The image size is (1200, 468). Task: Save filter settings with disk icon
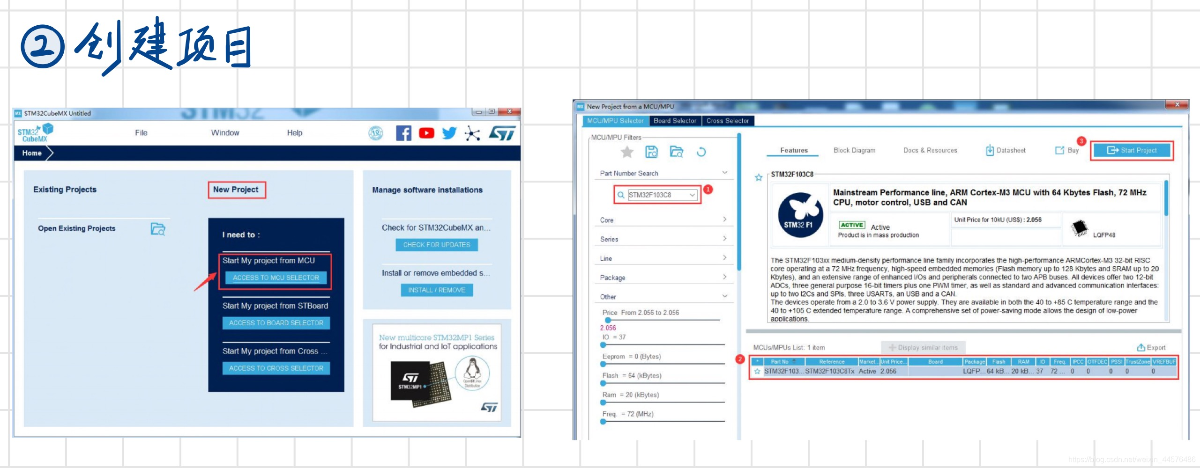(x=651, y=152)
